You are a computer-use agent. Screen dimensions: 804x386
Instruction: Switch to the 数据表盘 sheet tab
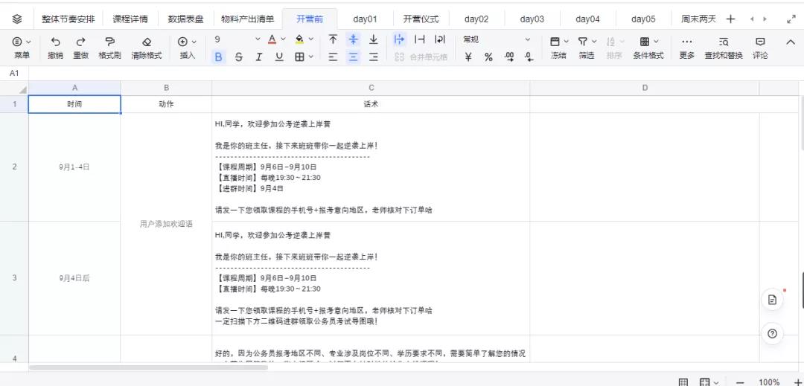click(x=185, y=19)
